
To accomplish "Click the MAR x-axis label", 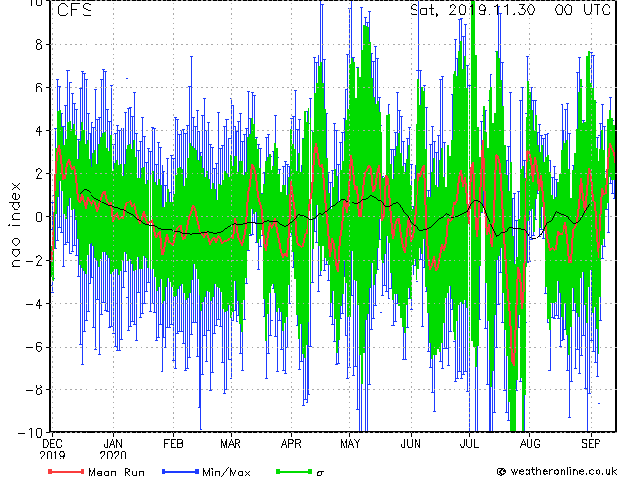I will 231,444.
